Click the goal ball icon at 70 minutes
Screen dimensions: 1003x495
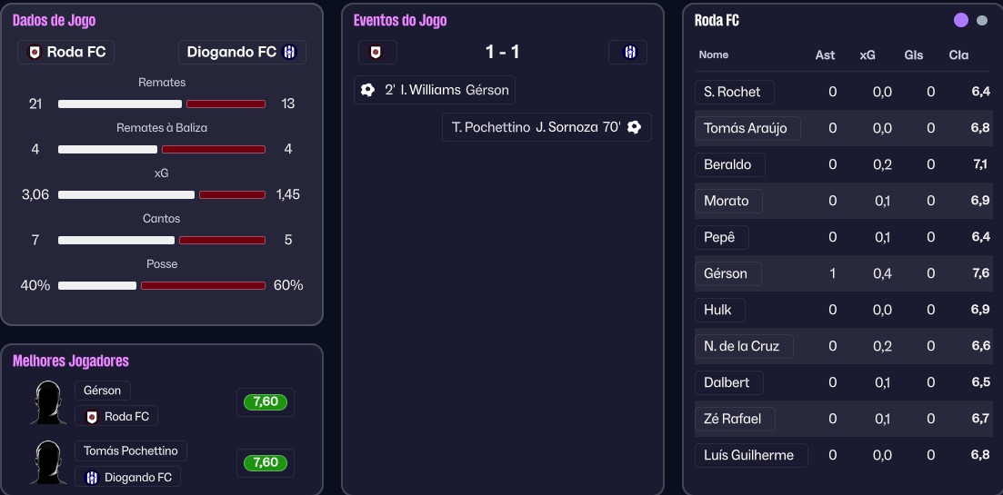[635, 127]
